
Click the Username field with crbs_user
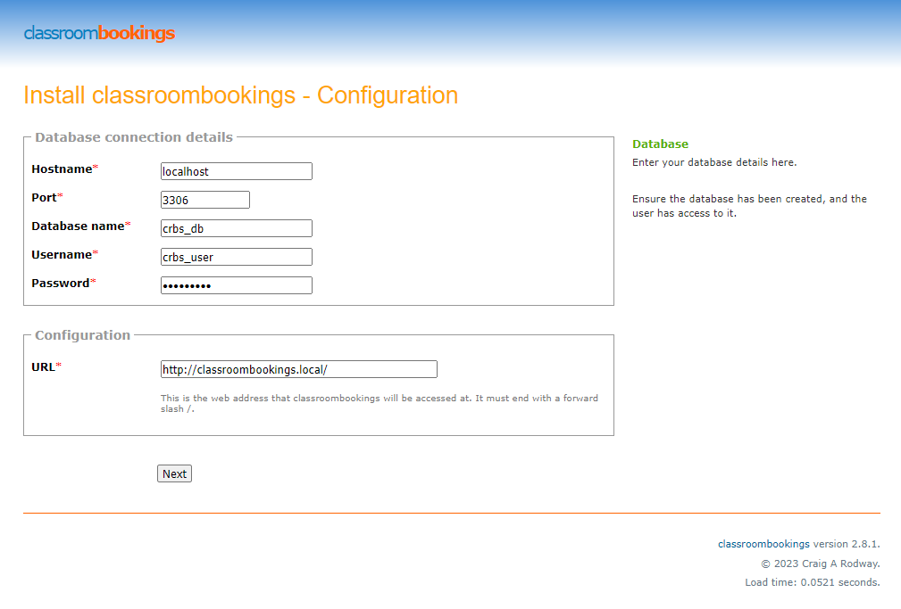(236, 257)
